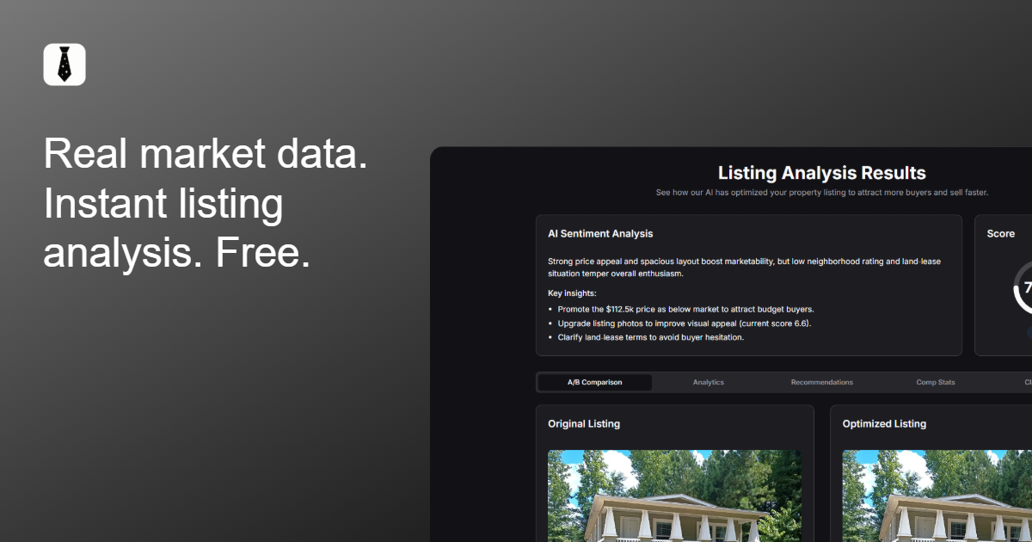1032x542 pixels.
Task: View the Comp Stats tab
Action: tap(936, 381)
